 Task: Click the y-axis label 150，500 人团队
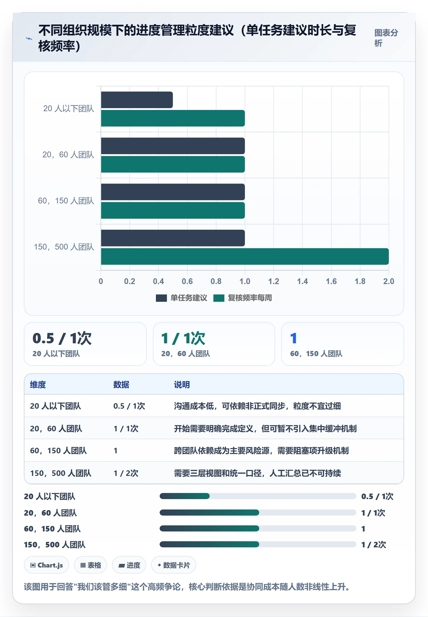tap(64, 247)
